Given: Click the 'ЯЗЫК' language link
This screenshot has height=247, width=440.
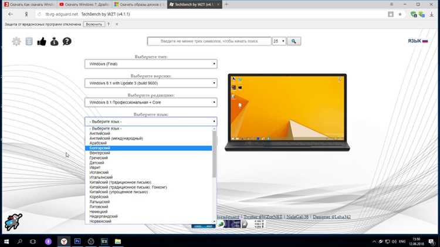Looking at the screenshot, I should pyautogui.click(x=414, y=41).
